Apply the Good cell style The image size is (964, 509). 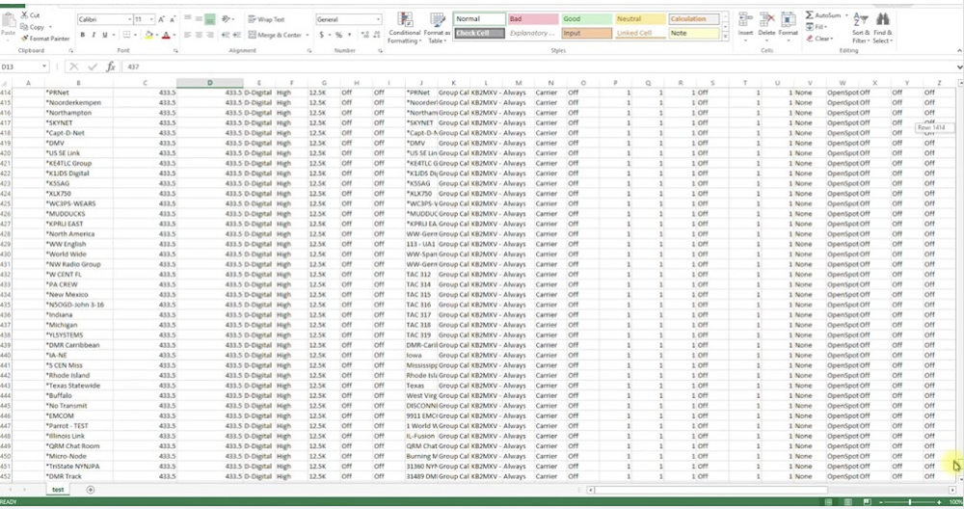click(585, 18)
